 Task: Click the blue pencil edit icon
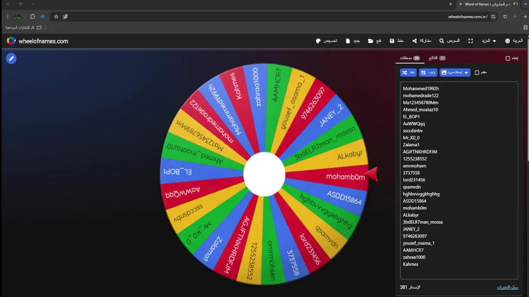11,59
